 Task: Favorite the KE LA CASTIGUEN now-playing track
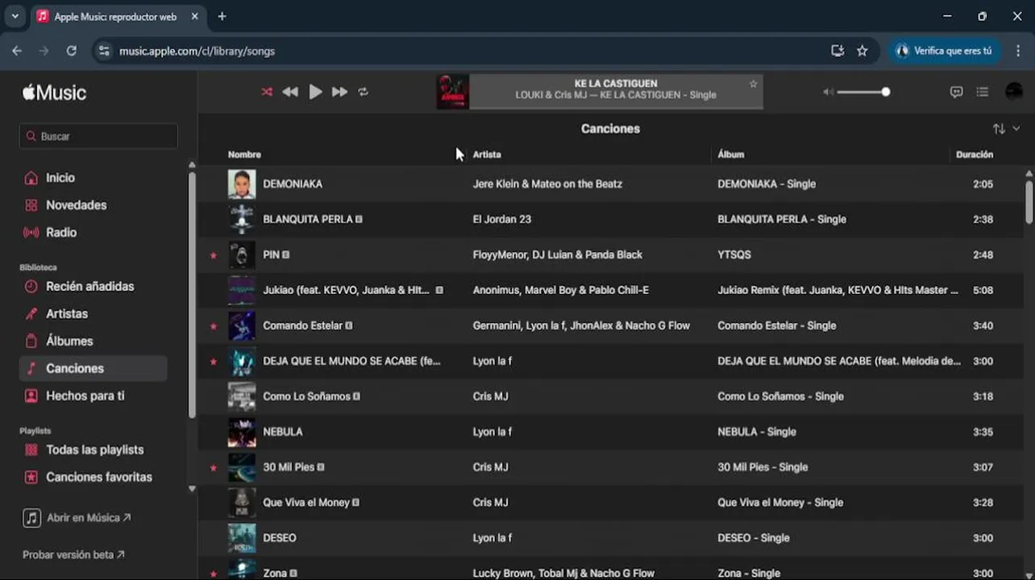[753, 84]
